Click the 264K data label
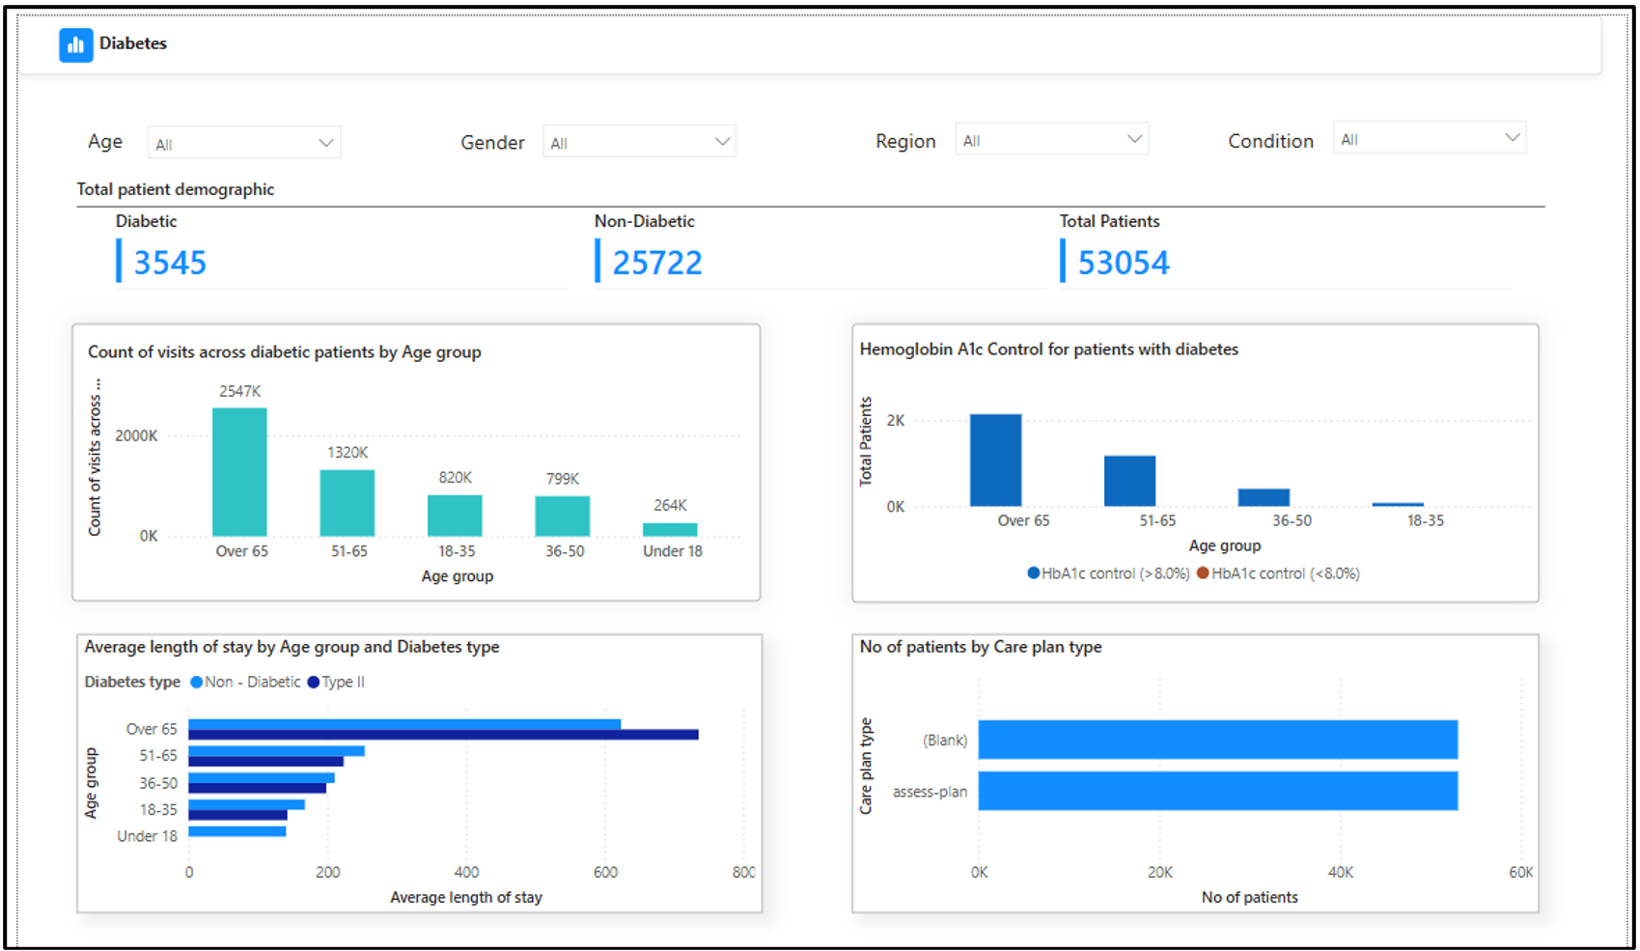1640x951 pixels. click(x=670, y=506)
